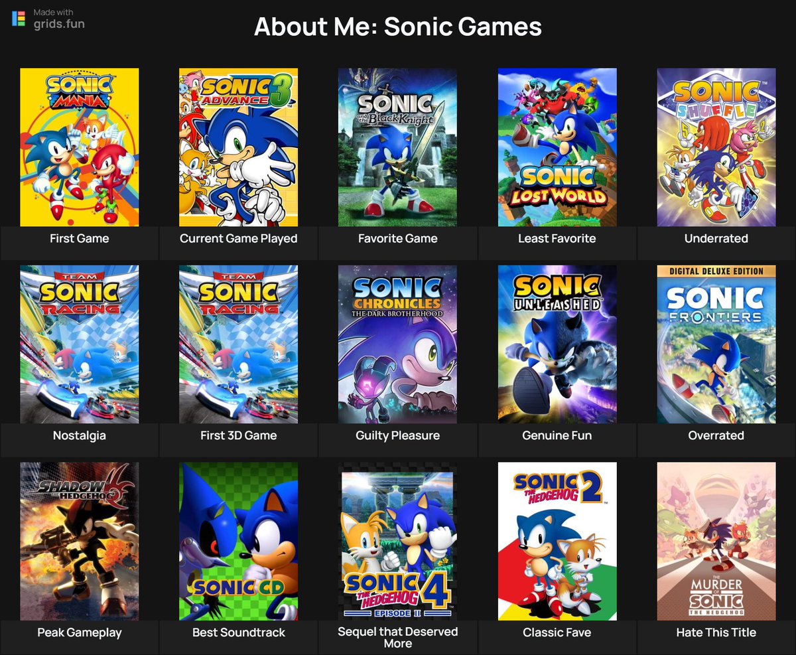Select the 'Underrated' label
The image size is (796, 655).
pos(716,238)
